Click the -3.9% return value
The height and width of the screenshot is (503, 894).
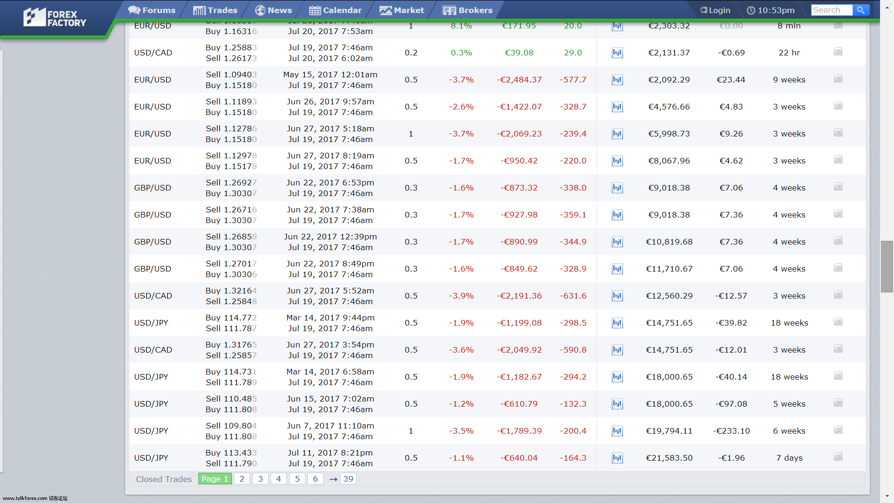[x=461, y=296]
